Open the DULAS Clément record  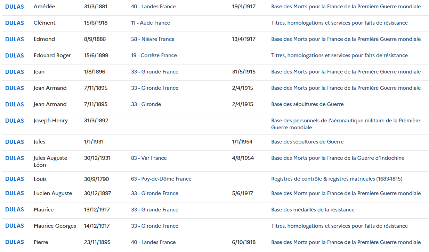(15, 23)
